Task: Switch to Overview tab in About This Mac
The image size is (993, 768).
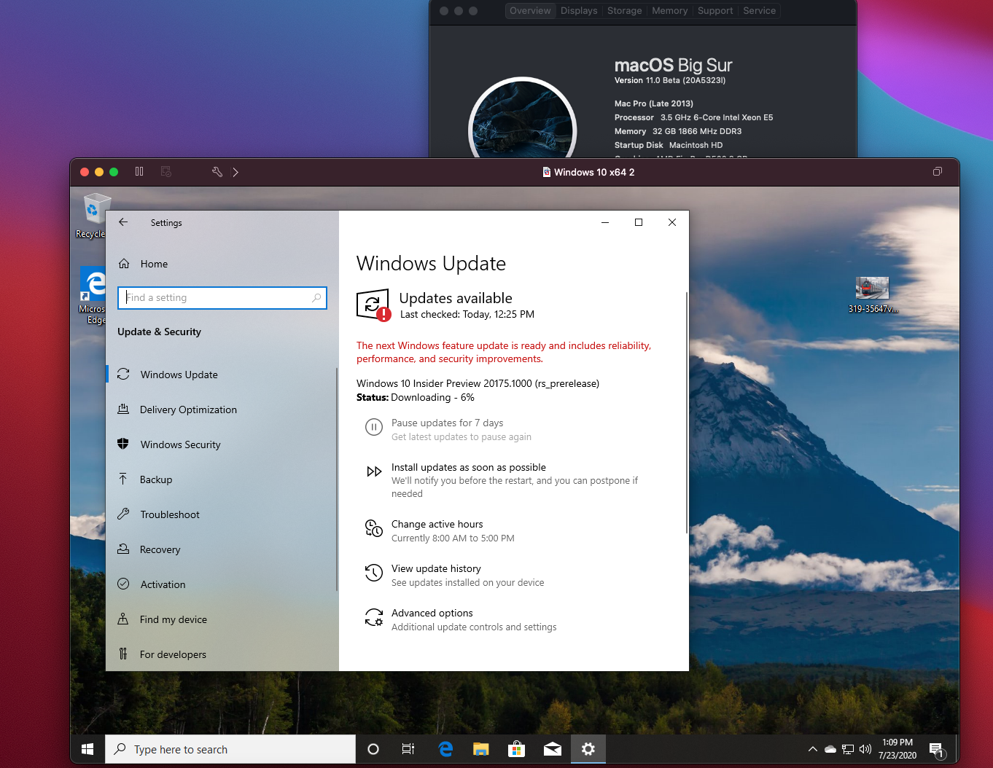Action: tap(530, 11)
